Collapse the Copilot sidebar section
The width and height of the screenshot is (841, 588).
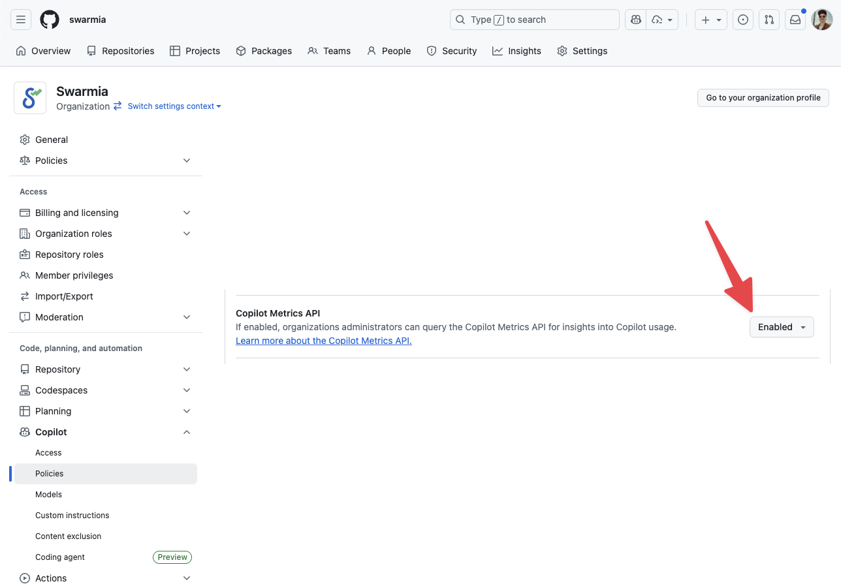(x=187, y=432)
